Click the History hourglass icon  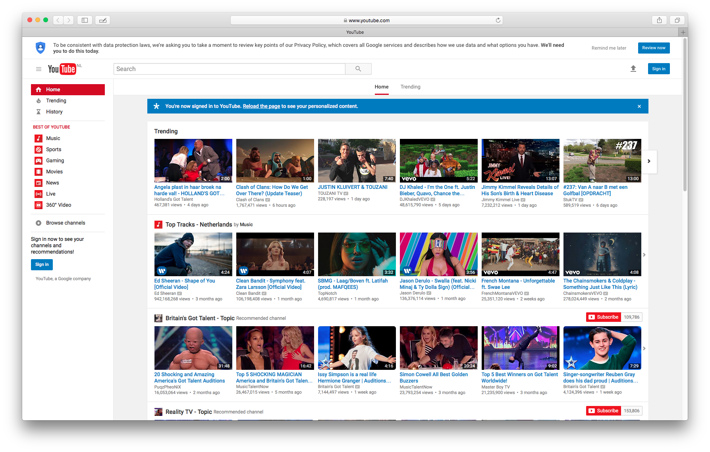pos(39,112)
